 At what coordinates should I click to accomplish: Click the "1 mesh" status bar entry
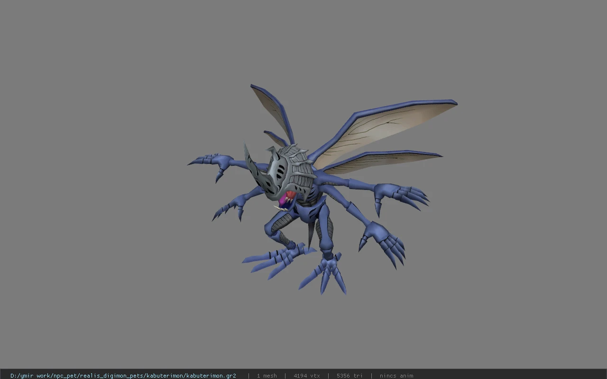click(267, 376)
